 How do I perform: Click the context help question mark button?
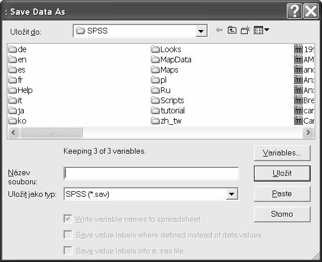(294, 11)
